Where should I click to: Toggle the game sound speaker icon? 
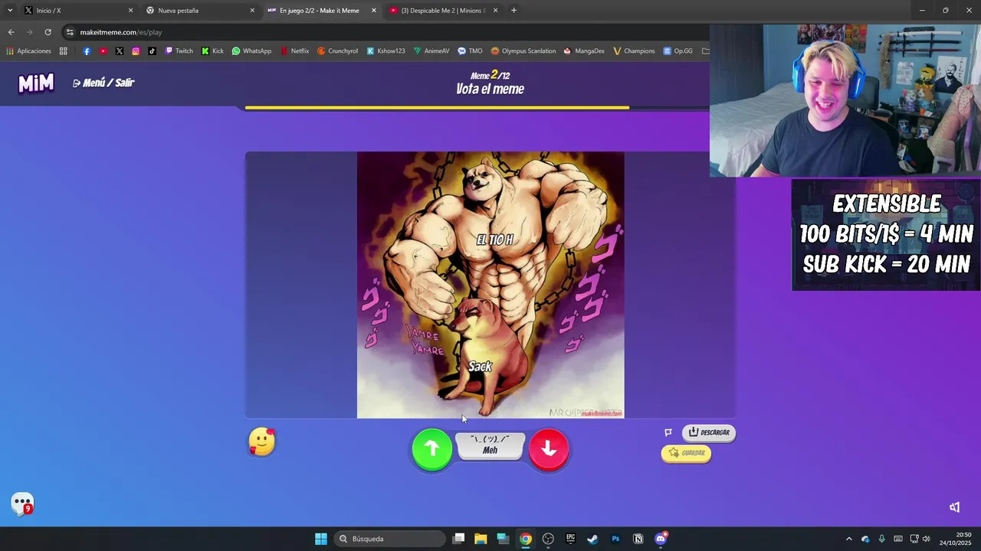(954, 507)
